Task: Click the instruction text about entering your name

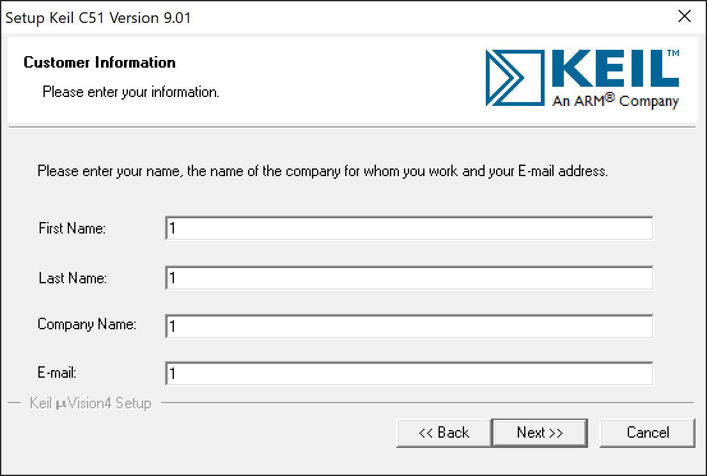Action: 323,171
